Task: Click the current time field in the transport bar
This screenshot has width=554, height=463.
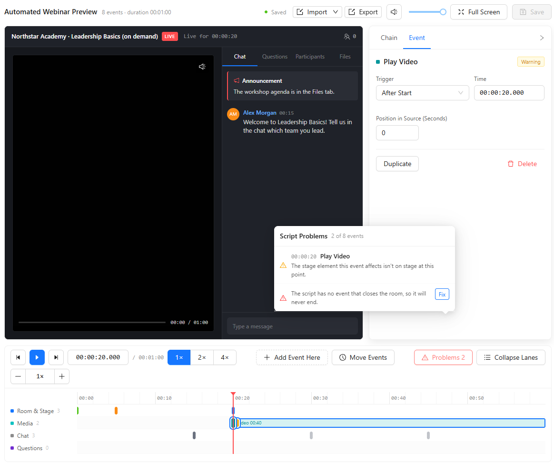Action: point(98,357)
